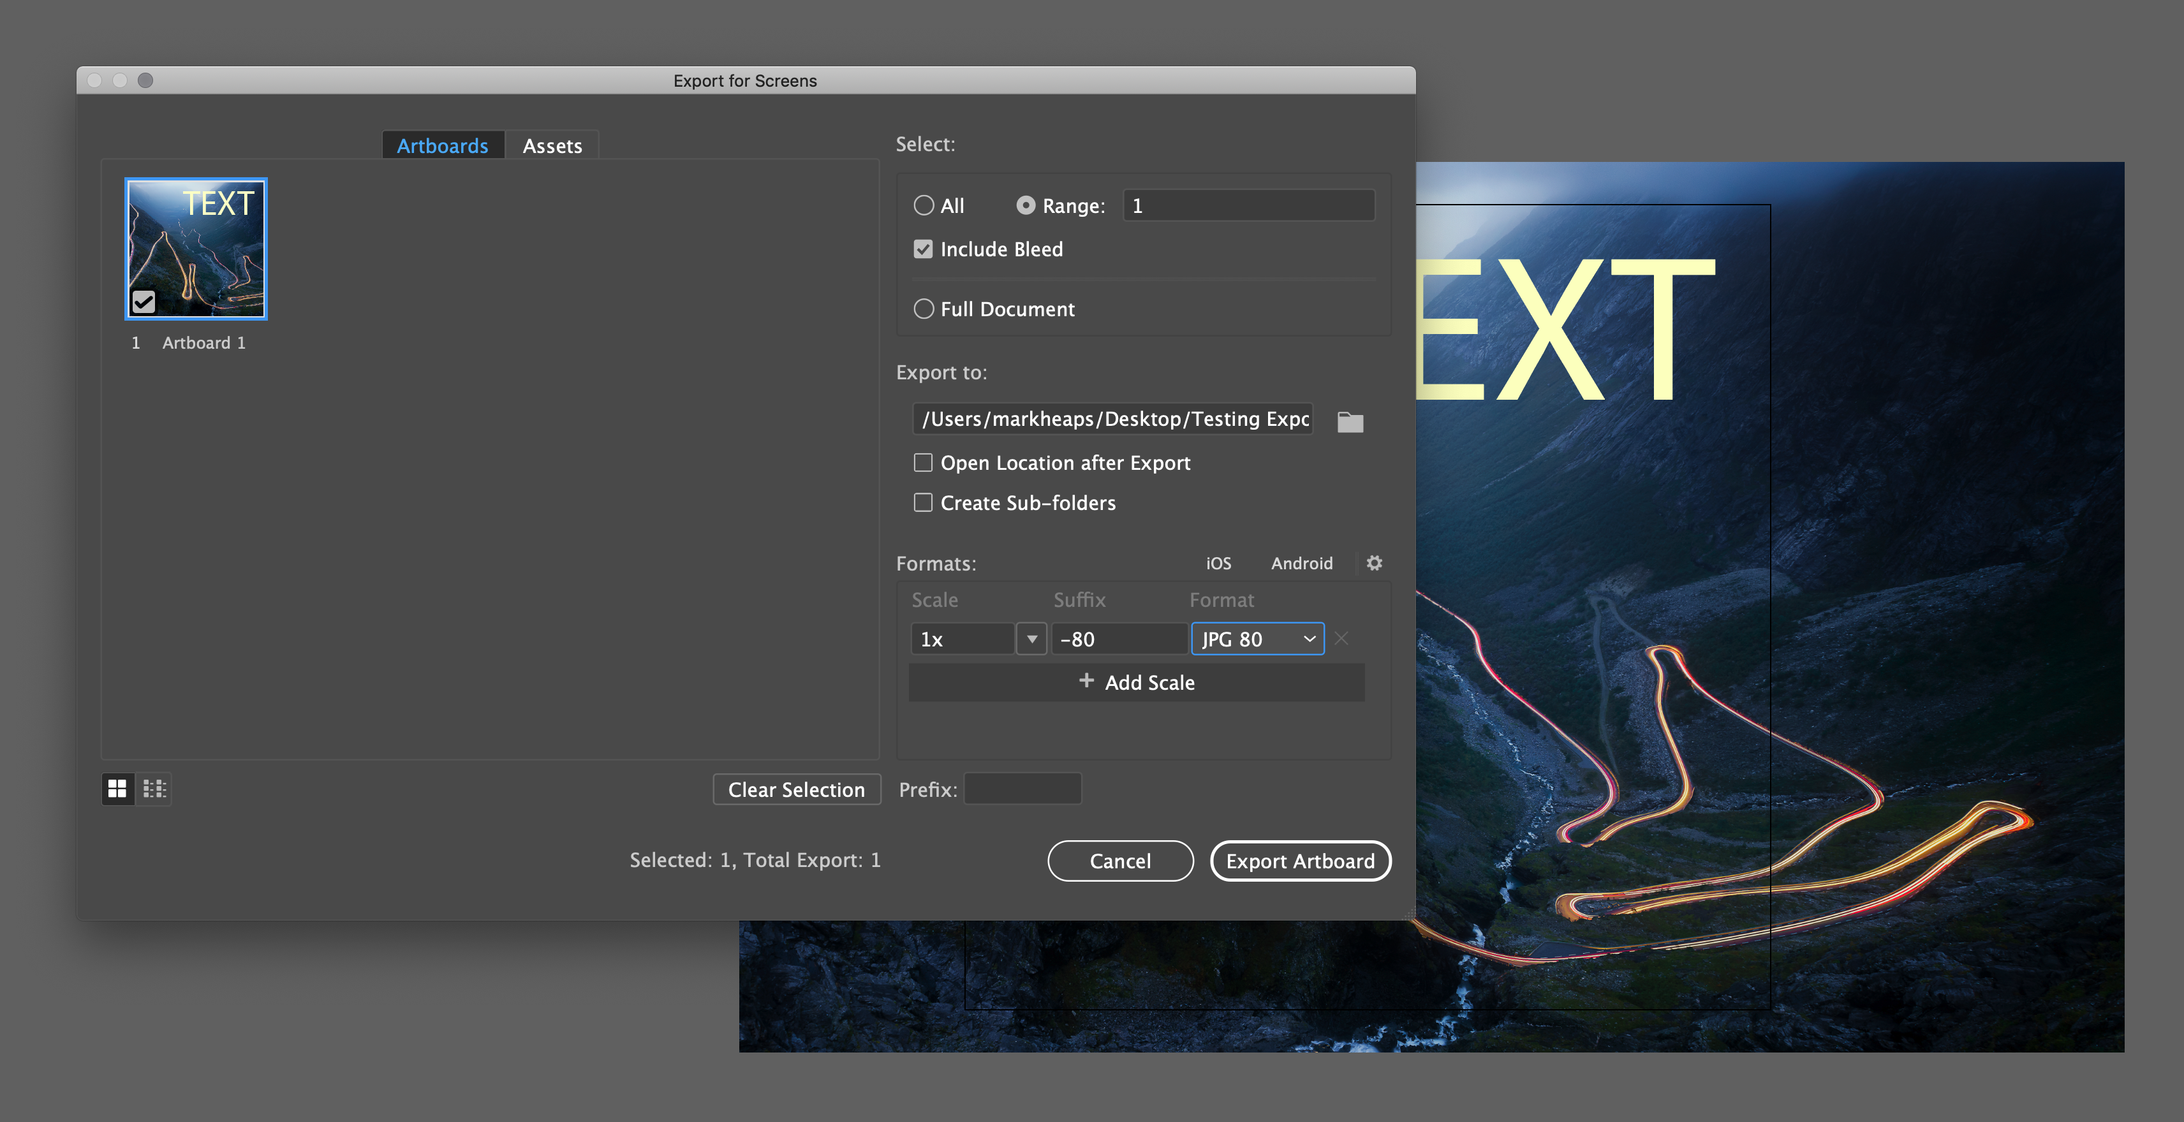This screenshot has width=2184, height=1122.
Task: Select the small grid view icon
Action: 154,789
